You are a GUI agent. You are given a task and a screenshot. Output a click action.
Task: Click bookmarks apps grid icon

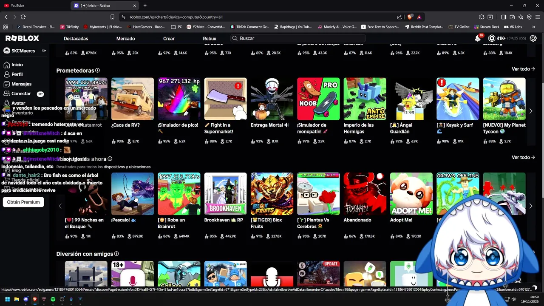6,27
